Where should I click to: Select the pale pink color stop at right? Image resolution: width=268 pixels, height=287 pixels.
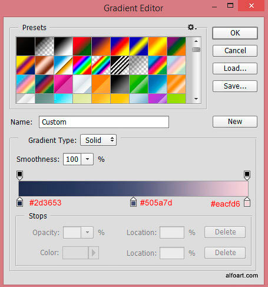[247, 202]
